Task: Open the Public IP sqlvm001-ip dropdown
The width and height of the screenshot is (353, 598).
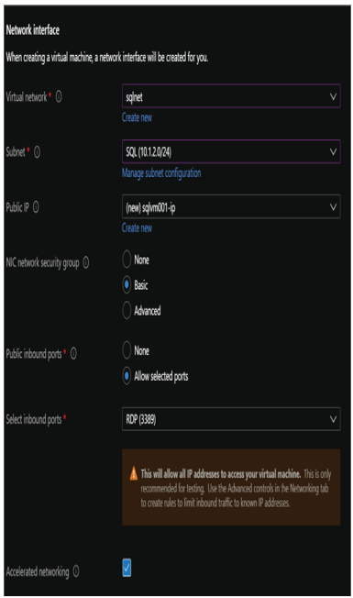Action: tap(231, 206)
